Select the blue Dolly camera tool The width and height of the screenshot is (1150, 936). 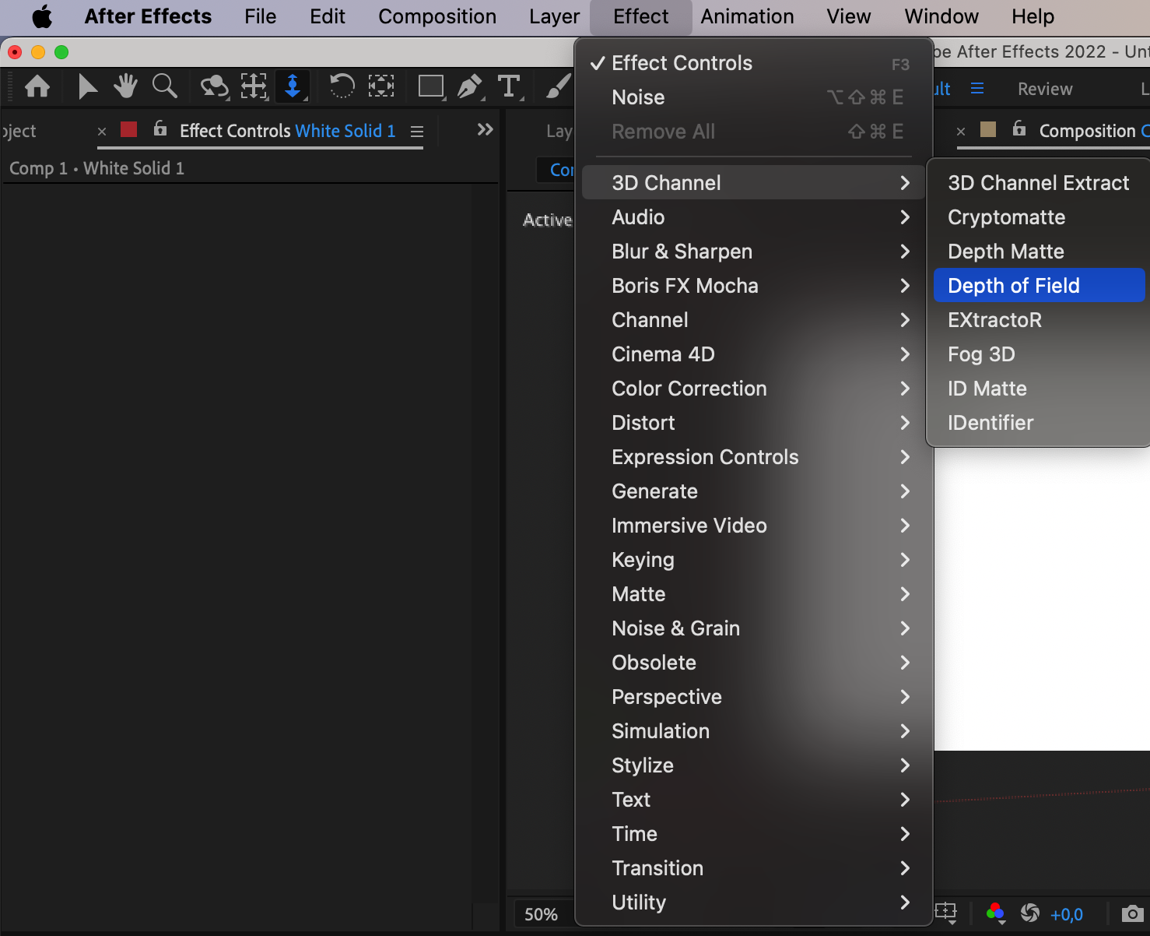tap(293, 86)
